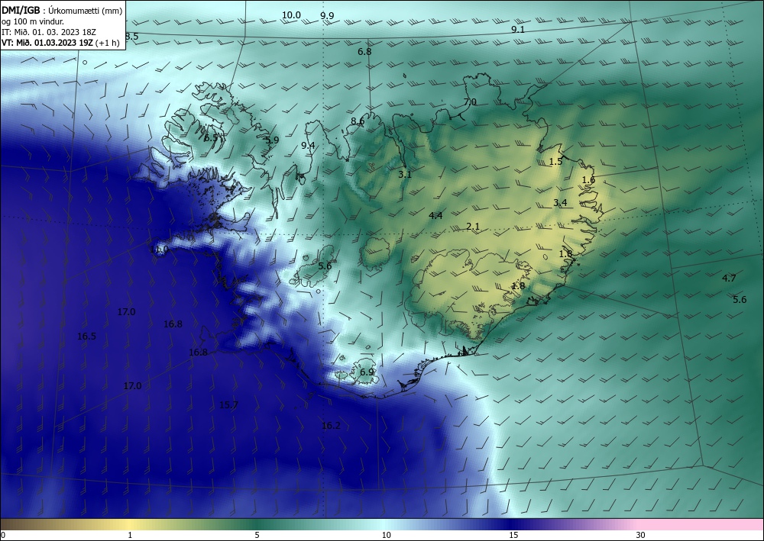
Task: Click the 4.7 value over the eastern sea
Action: point(729,279)
